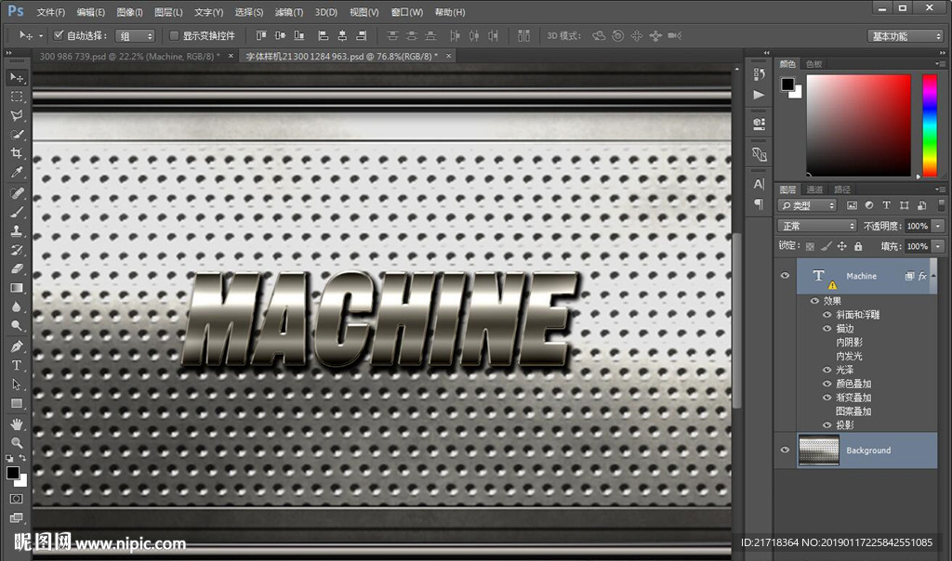Select the Hand tool
This screenshot has width=952, height=561.
point(17,424)
